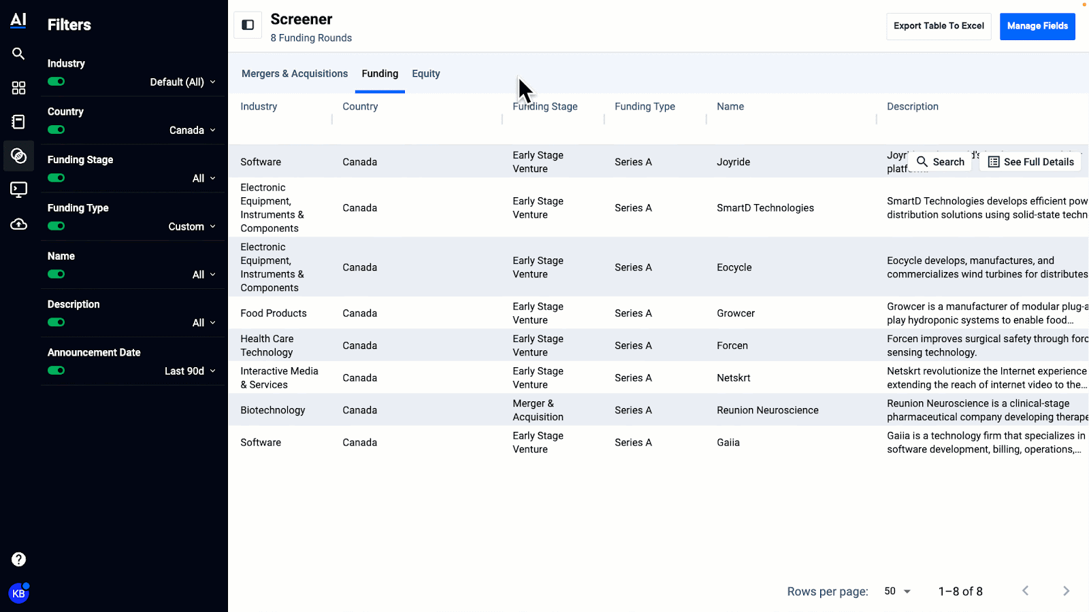
Task: Toggle the Announcement Date filter off
Action: coord(56,371)
